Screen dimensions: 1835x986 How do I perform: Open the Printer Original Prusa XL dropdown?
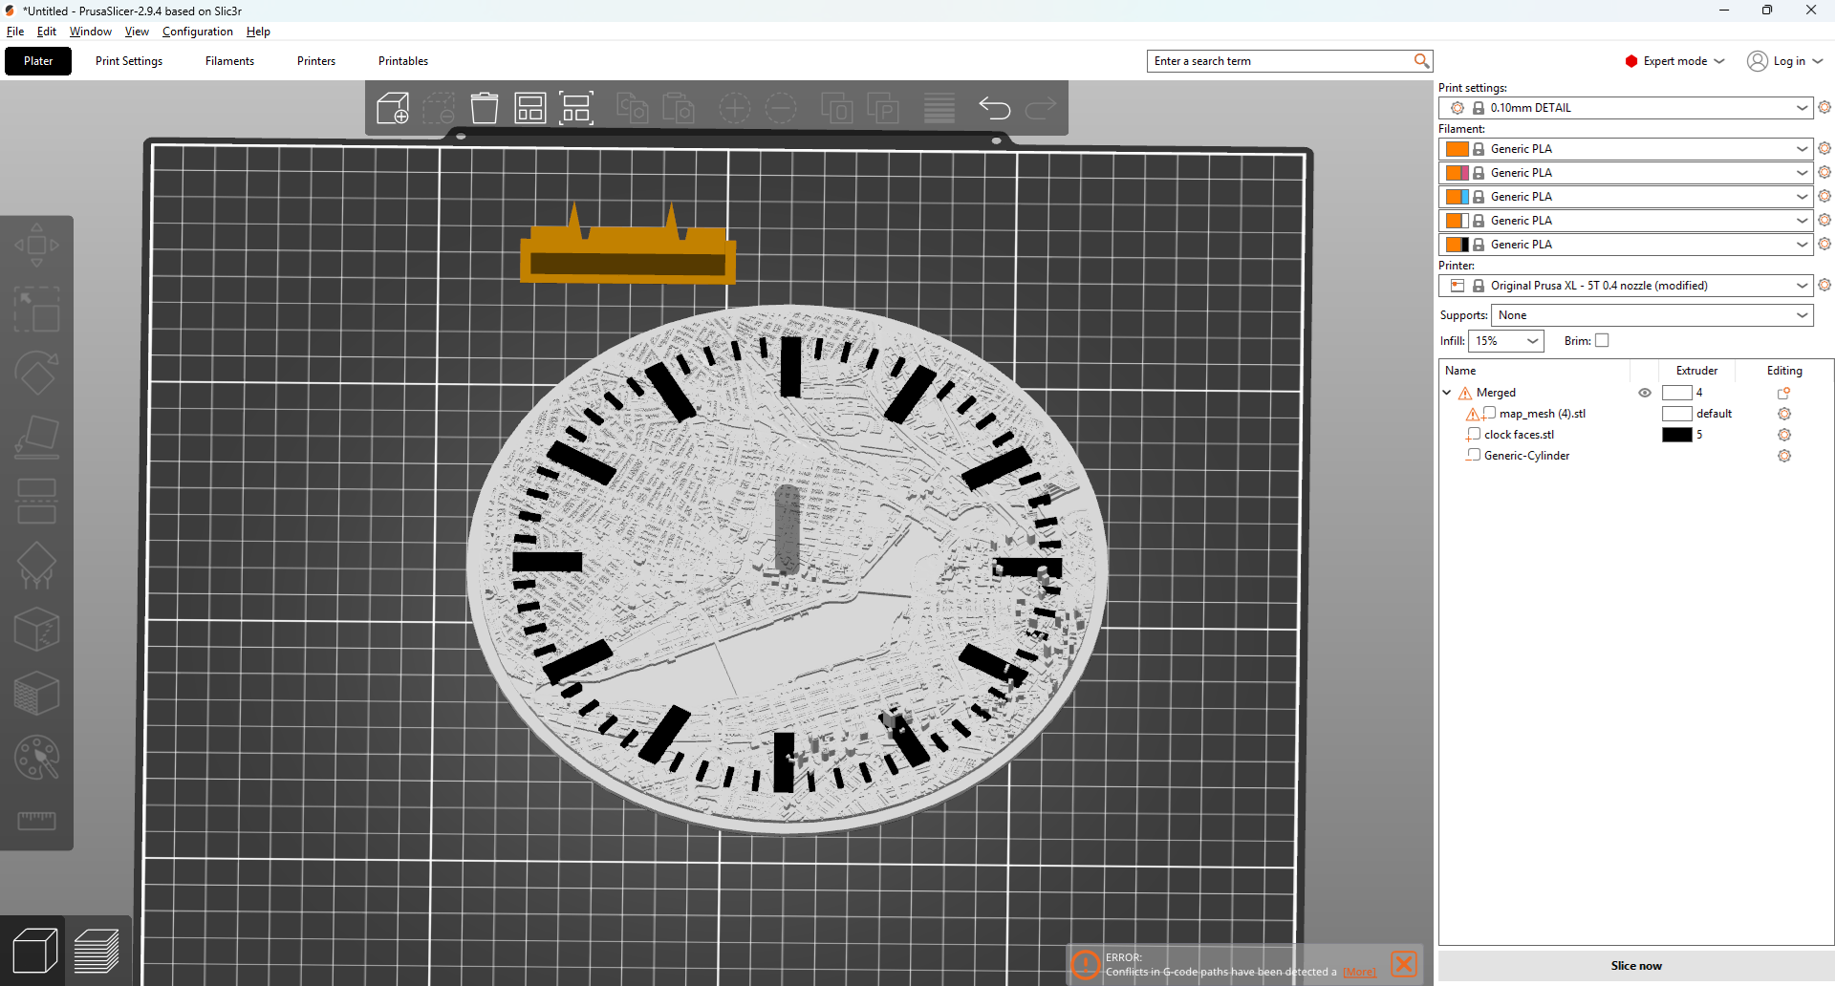pyautogui.click(x=1626, y=286)
